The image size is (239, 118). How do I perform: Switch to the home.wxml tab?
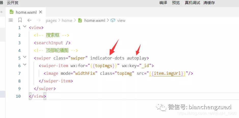(26, 12)
